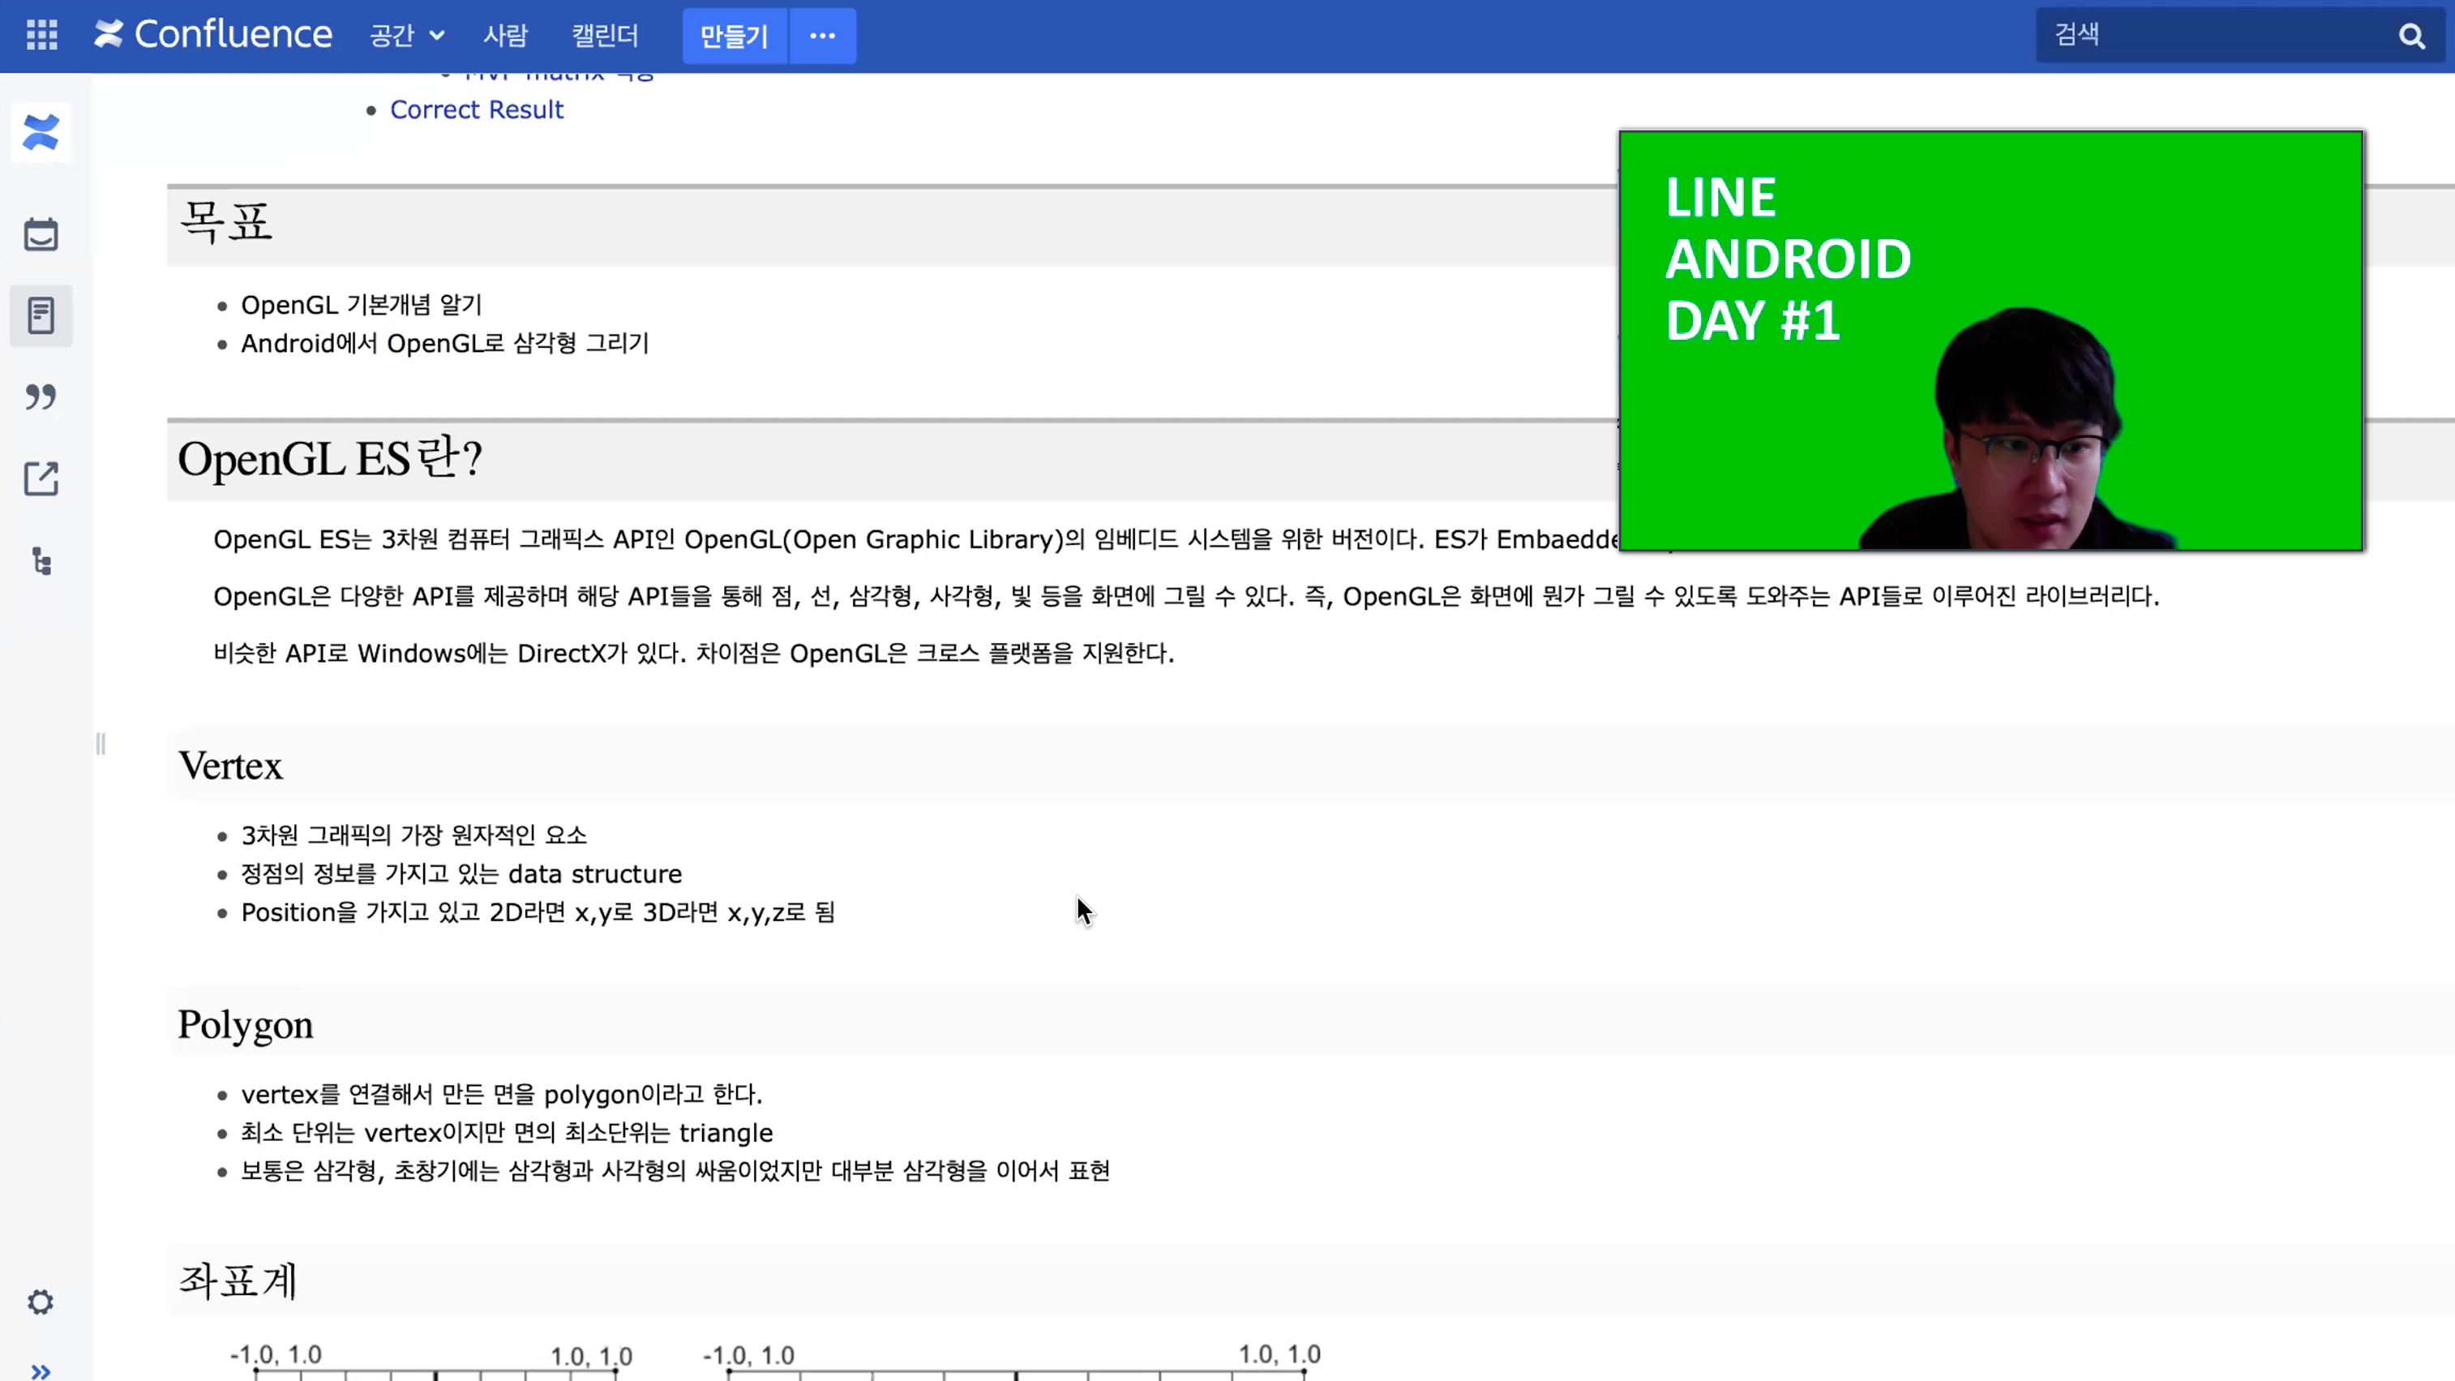Open the create-from-template ellipsis button
This screenshot has height=1381, width=2455.
(822, 36)
